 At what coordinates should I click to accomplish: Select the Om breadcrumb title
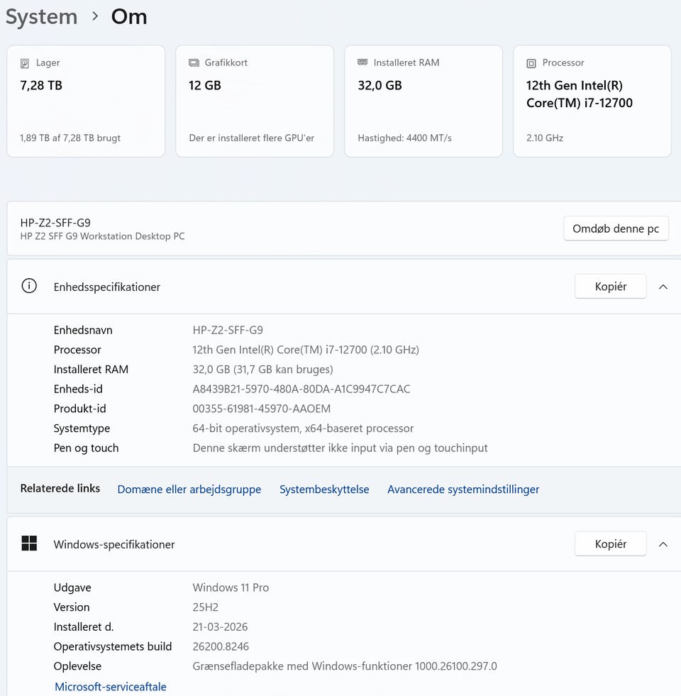click(x=129, y=17)
